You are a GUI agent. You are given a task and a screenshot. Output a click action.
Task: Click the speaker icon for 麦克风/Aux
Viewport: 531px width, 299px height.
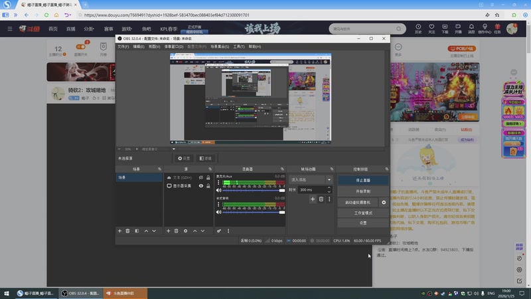218,190
